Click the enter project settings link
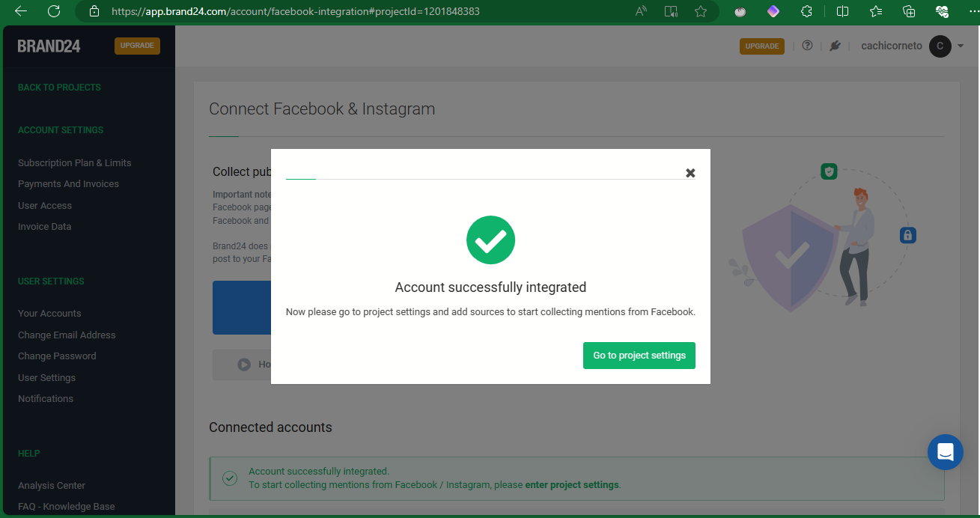 click(x=572, y=485)
